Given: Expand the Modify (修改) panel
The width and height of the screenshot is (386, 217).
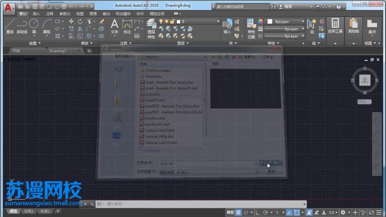Looking at the screenshot, I should pyautogui.click(x=87, y=43).
